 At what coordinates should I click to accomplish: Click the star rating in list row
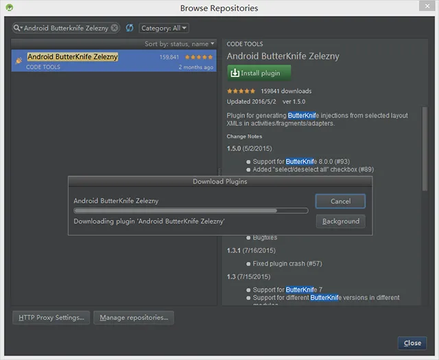[199, 57]
